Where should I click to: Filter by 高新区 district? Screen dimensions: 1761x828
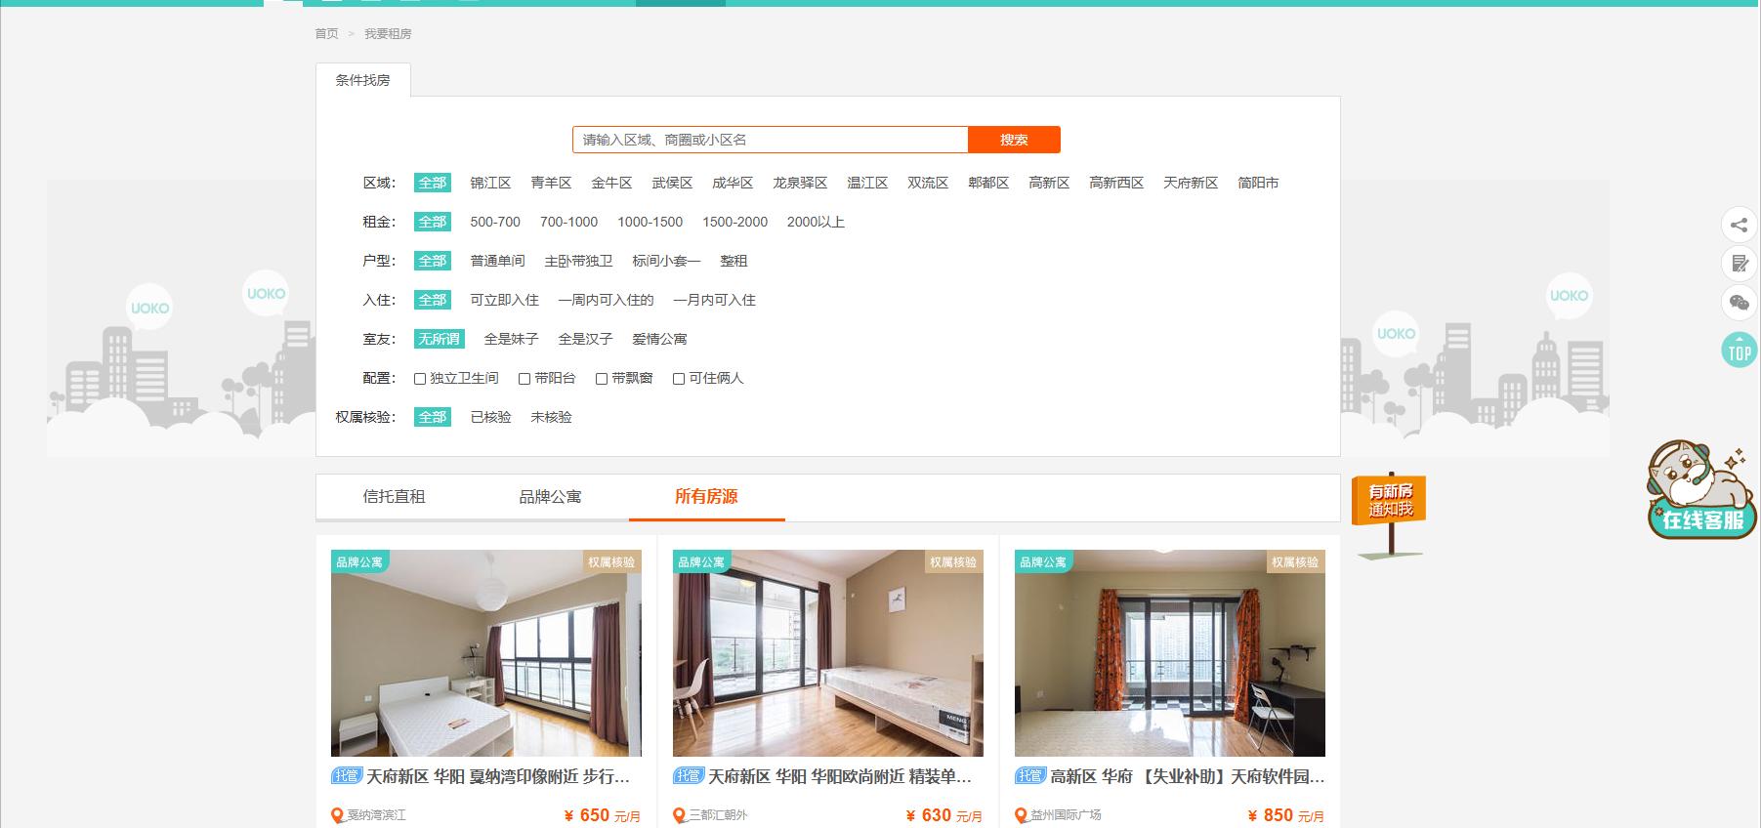[1049, 183]
